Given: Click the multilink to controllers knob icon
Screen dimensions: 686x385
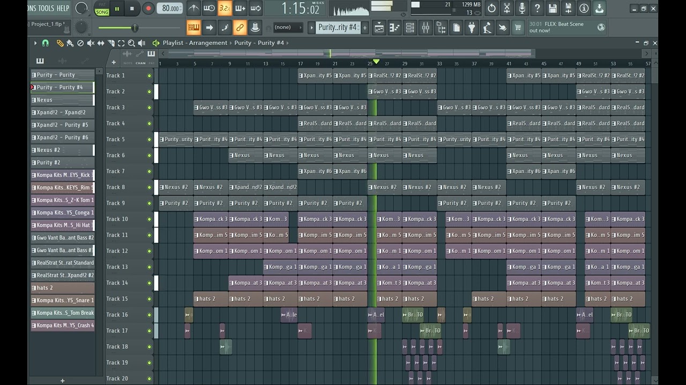Looking at the screenshot, I should pos(256,27).
